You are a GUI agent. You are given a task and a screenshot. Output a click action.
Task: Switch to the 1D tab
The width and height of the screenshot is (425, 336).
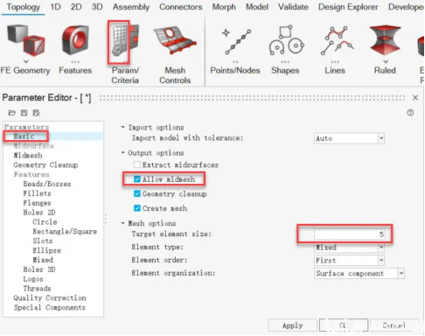55,7
